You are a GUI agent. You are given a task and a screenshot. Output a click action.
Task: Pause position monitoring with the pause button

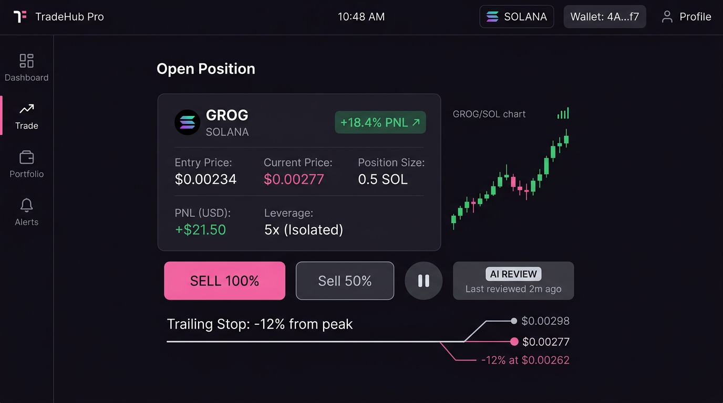click(x=424, y=281)
